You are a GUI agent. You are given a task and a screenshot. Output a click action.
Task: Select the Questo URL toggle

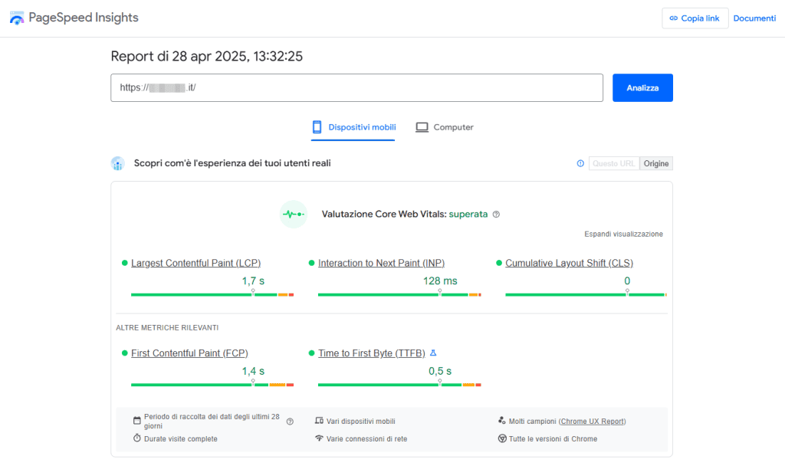pos(614,164)
